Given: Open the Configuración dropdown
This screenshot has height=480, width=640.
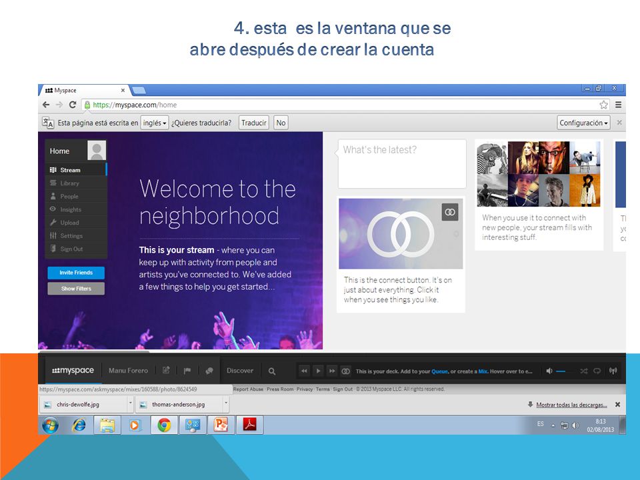Looking at the screenshot, I should (583, 123).
